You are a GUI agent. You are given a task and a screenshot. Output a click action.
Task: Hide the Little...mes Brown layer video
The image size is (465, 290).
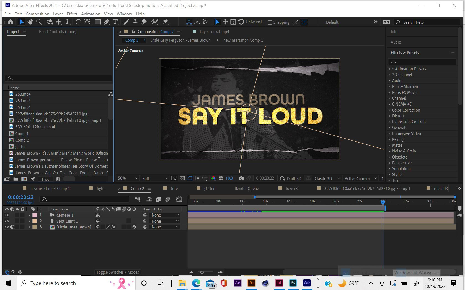(x=7, y=227)
